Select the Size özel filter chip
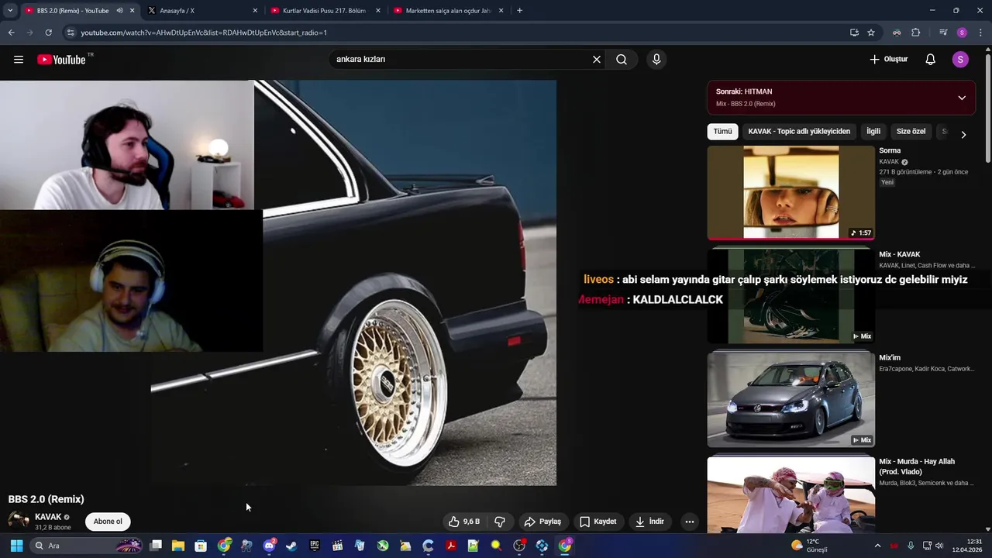This screenshot has width=992, height=558. tap(911, 132)
